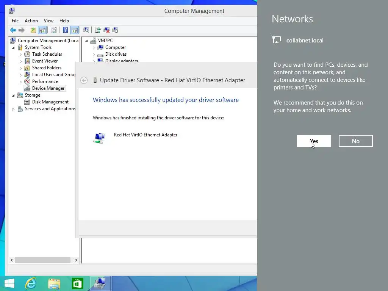This screenshot has height=291, width=388.
Task: Click the Up one level folder icon
Action: coord(33,30)
